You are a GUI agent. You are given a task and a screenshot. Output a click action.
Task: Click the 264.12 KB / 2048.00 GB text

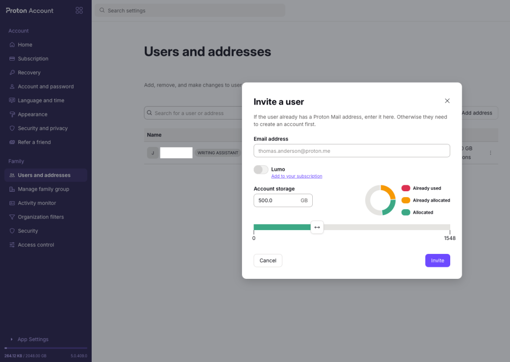click(x=25, y=356)
